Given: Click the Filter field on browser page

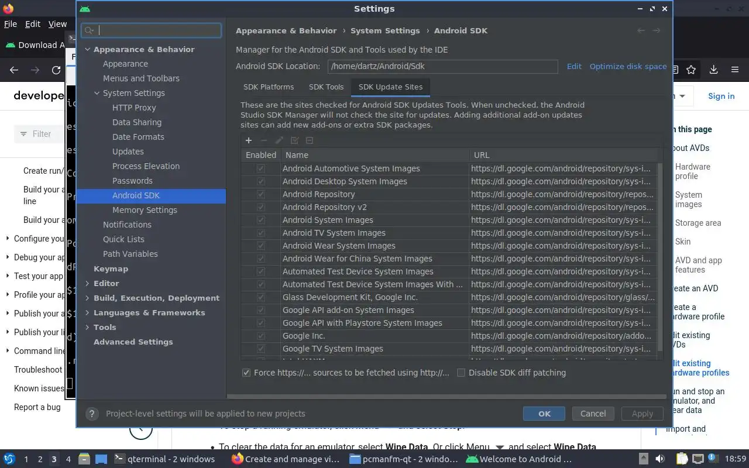Looking at the screenshot, I should coord(41,134).
